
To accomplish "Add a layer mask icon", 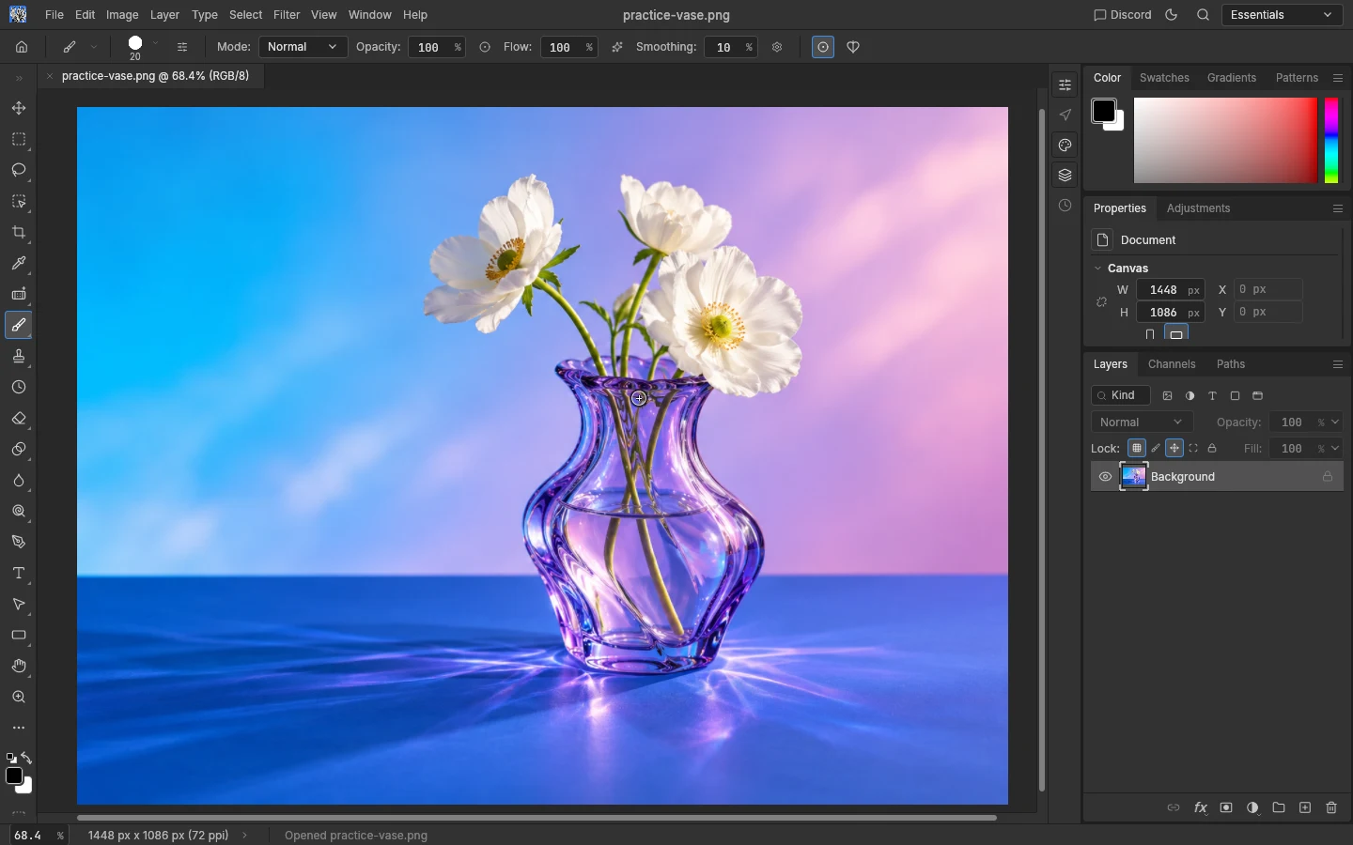I will [1226, 807].
